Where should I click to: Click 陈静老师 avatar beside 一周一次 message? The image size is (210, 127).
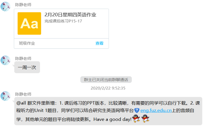pyautogui.click(x=5, y=60)
